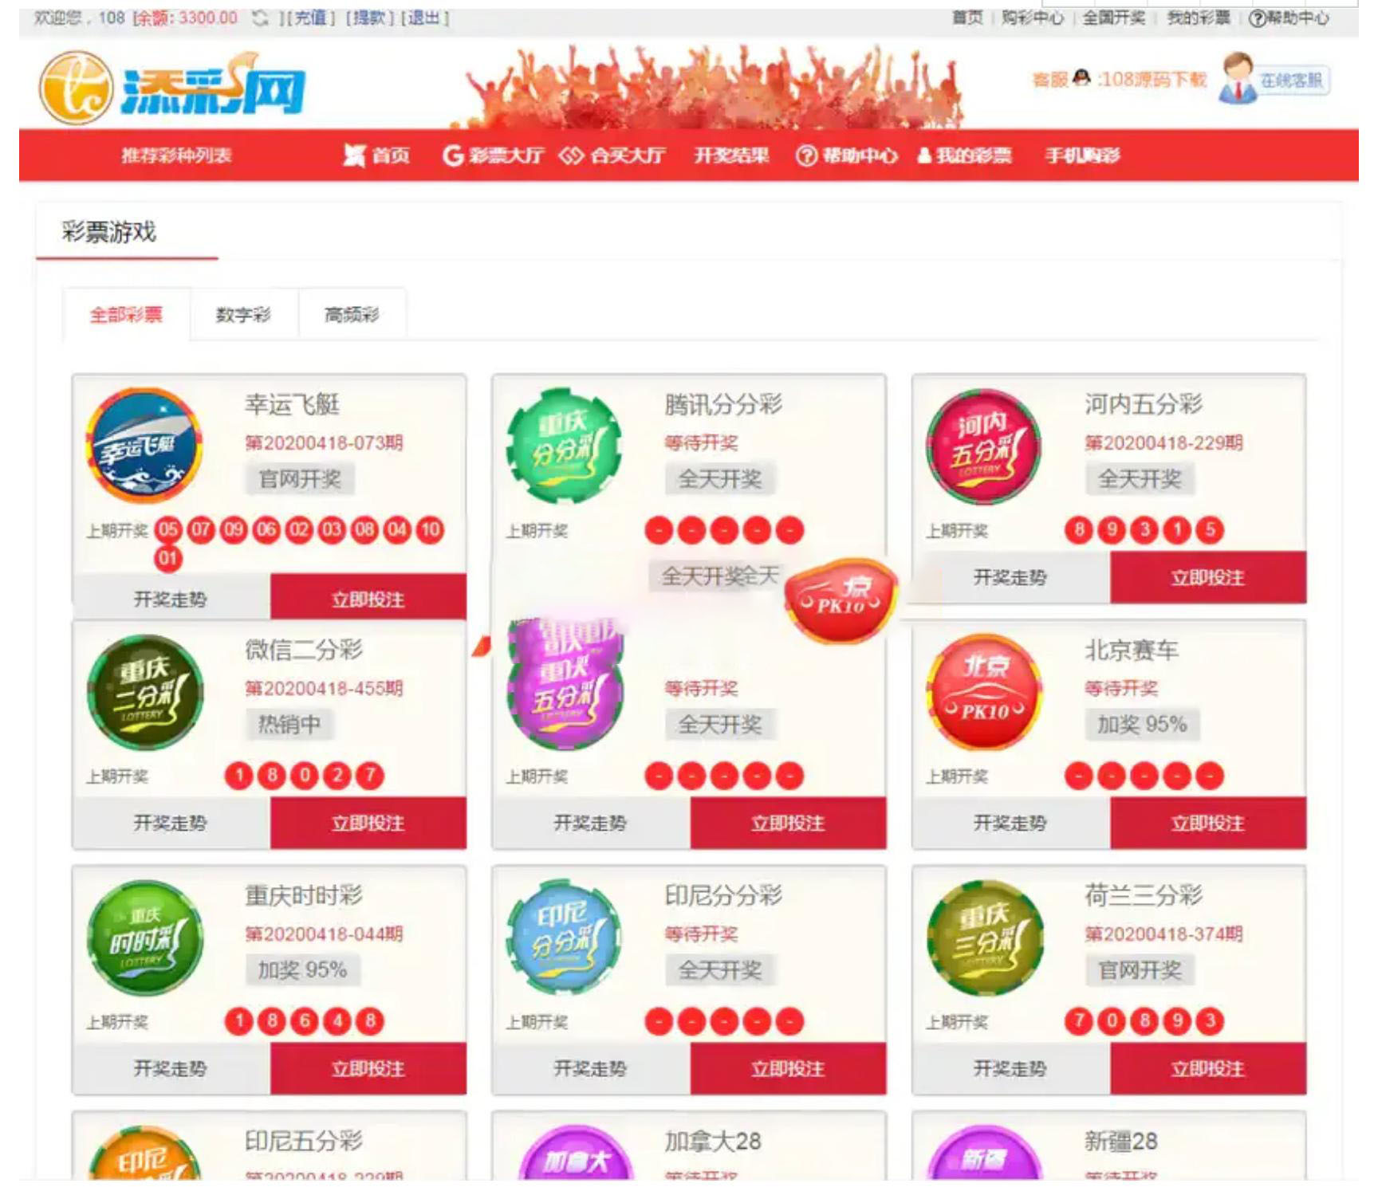Open 手机购彩 in the navigation bar
Screen dimensions: 1374x1195
pos(1083,155)
